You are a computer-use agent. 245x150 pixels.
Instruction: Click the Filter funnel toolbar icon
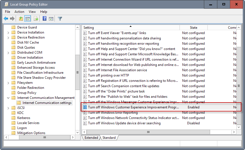click(x=60, y=19)
